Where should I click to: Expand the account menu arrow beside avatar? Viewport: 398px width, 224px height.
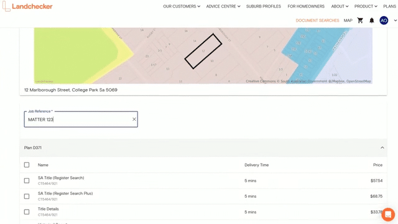click(x=396, y=21)
